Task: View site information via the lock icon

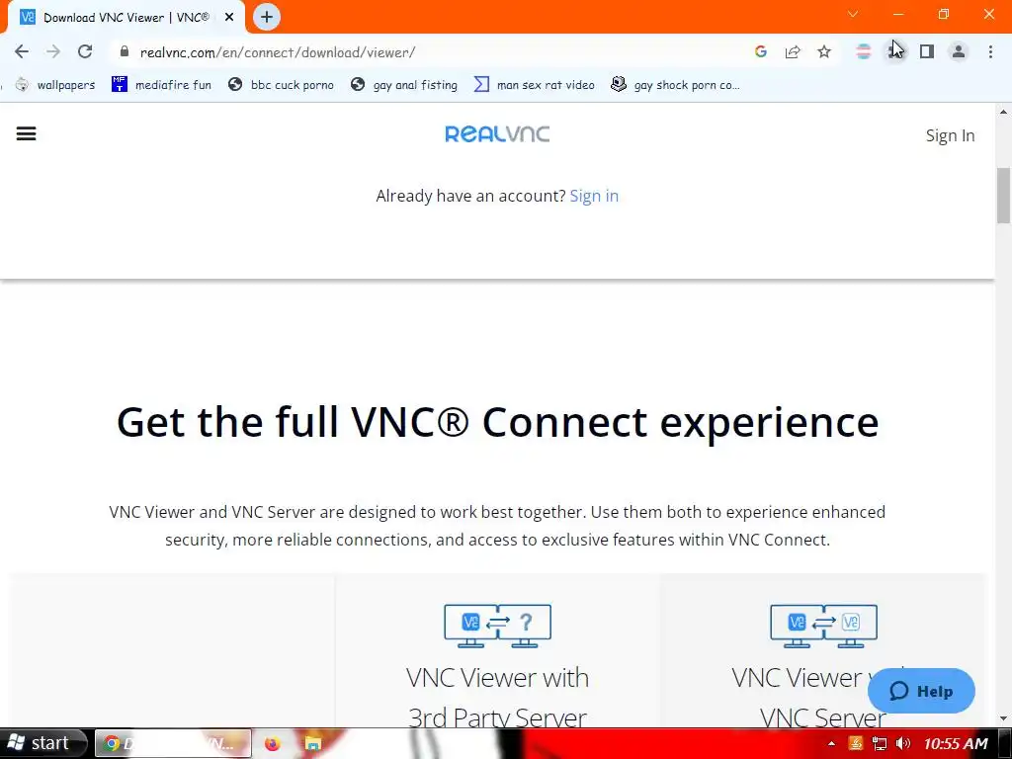Action: point(125,51)
